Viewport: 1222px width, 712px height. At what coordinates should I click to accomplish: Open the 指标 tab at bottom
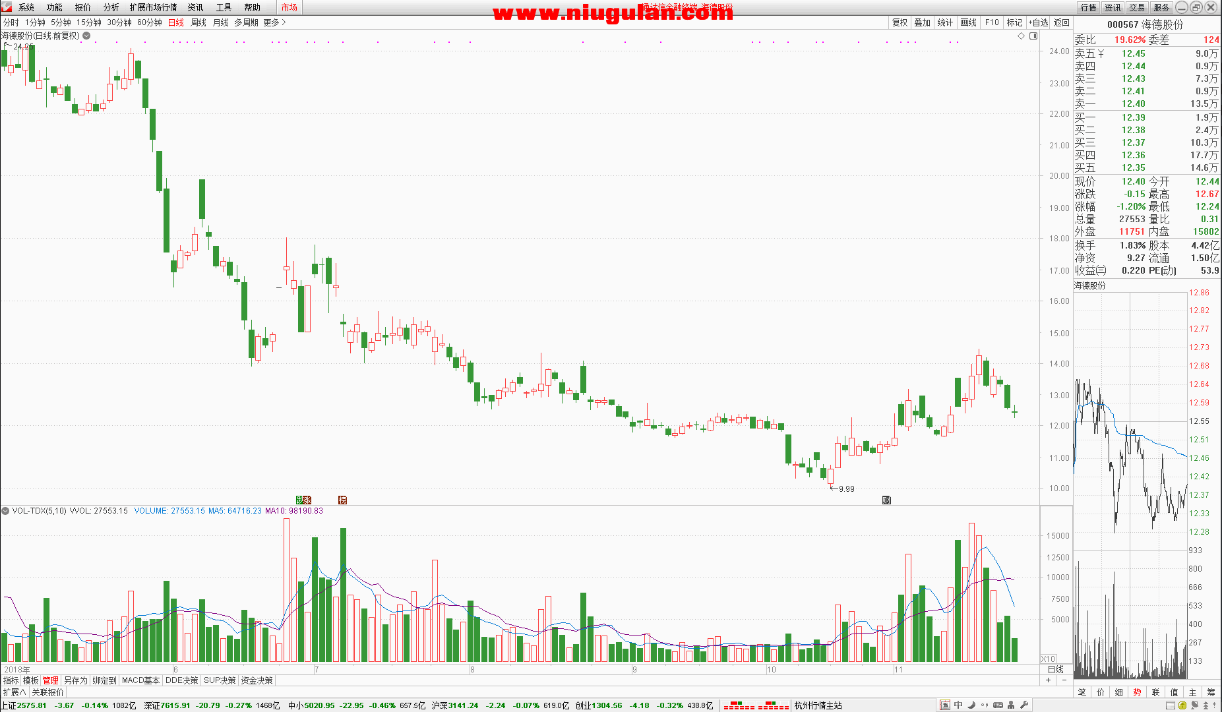point(11,680)
